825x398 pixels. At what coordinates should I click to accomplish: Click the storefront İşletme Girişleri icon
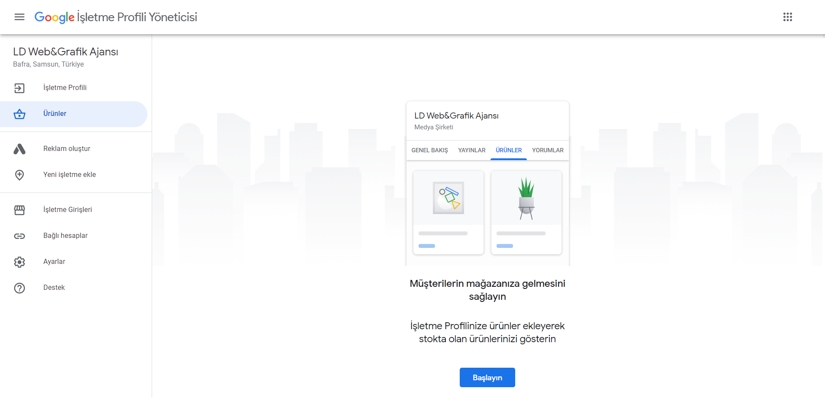click(19, 210)
